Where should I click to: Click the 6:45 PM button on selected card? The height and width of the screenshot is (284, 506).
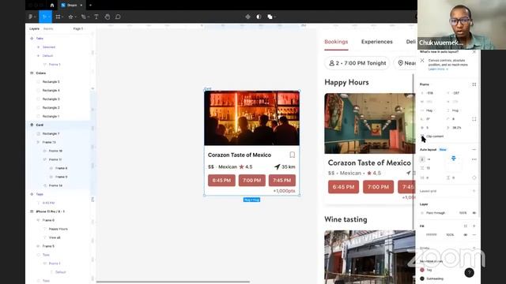(221, 181)
